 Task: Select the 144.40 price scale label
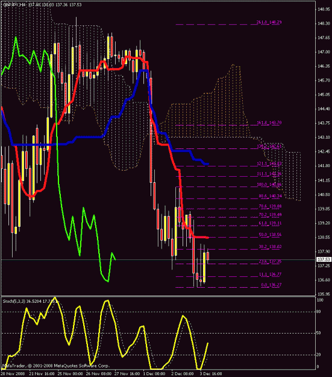(x=324, y=109)
